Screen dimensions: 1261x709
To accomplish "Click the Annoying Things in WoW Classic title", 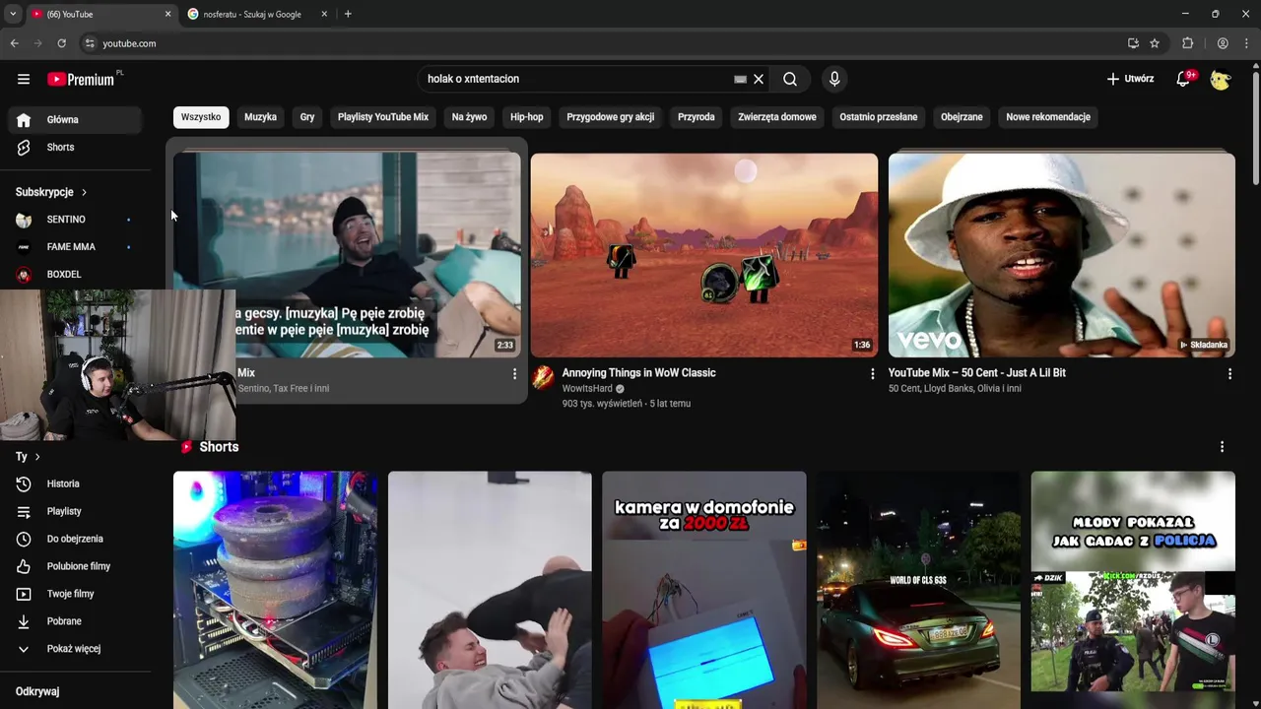I will tap(638, 373).
